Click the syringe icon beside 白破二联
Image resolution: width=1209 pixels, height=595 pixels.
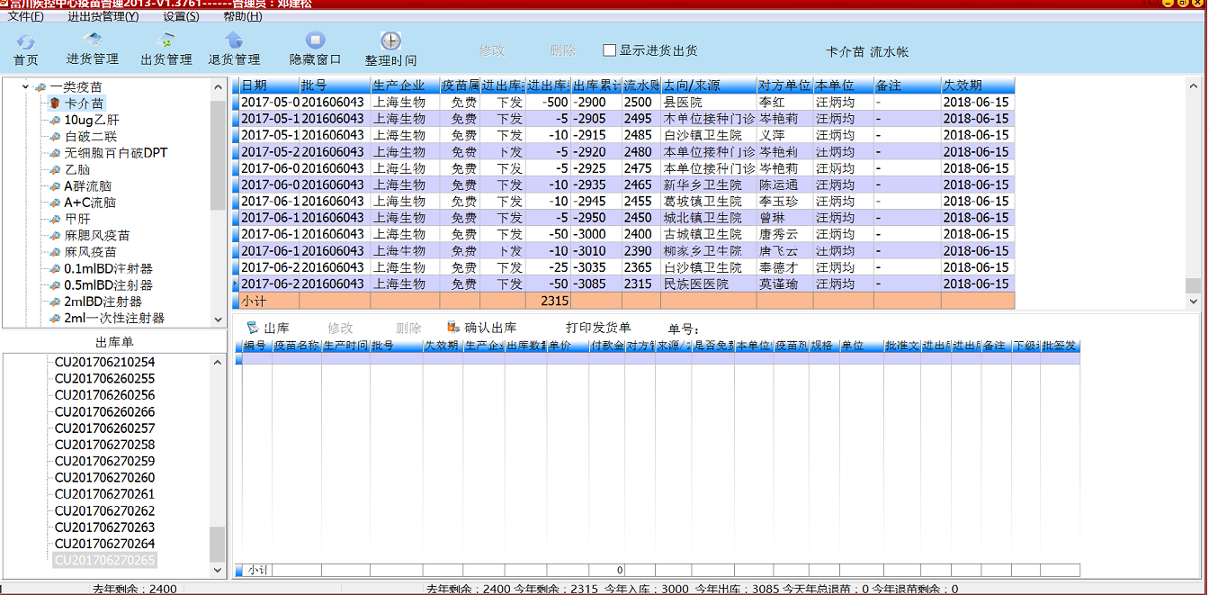coord(54,137)
